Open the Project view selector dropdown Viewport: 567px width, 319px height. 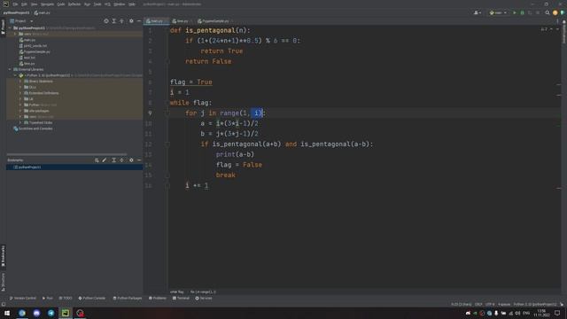(x=21, y=21)
